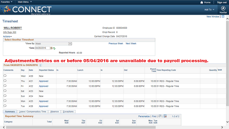
Task: Expand the Actions dropdown
Action: click(x=7, y=37)
